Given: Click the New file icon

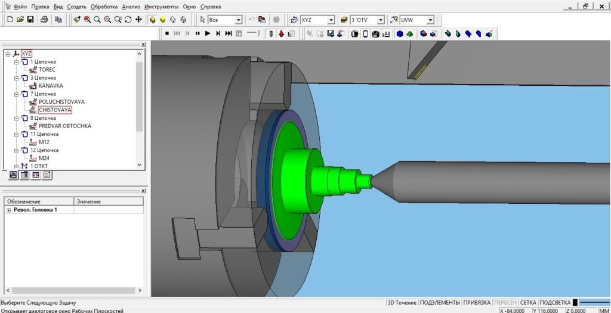Looking at the screenshot, I should point(10,20).
